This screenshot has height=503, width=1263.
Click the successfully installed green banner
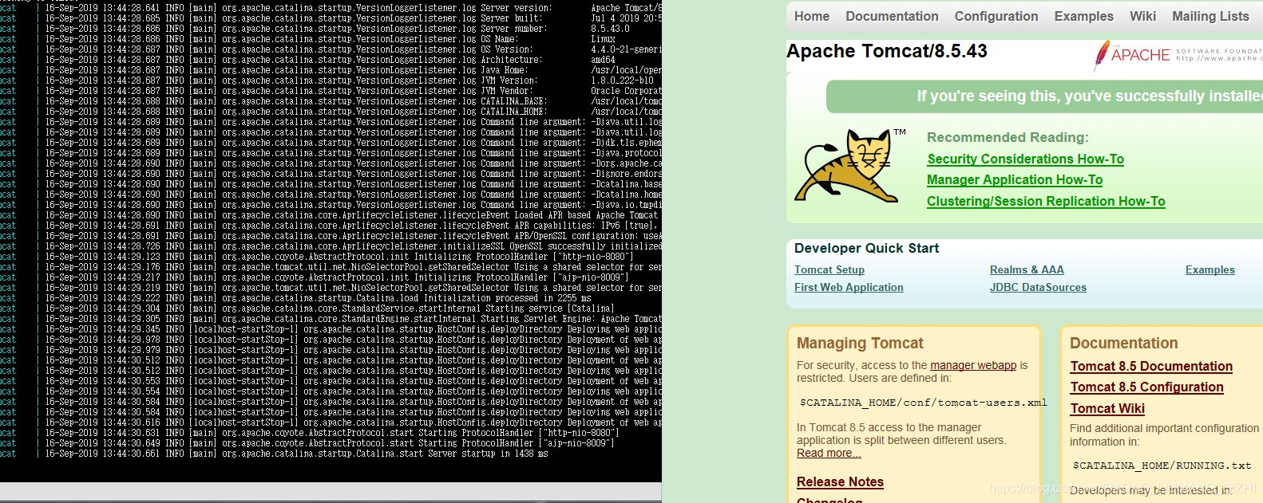click(1044, 96)
